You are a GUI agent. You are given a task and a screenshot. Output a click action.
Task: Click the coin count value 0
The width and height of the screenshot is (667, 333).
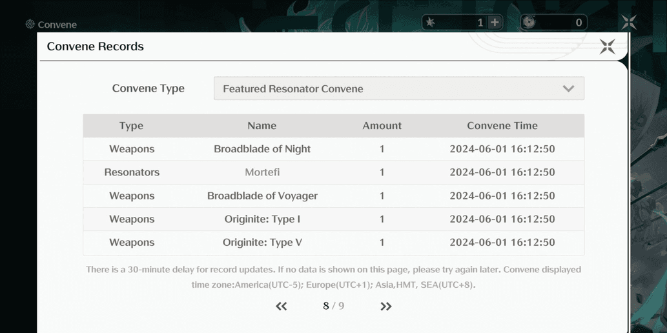pos(579,23)
